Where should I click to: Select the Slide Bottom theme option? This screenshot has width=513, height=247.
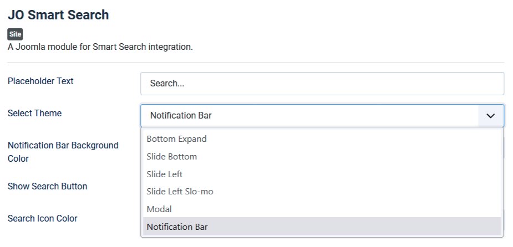[x=171, y=157]
